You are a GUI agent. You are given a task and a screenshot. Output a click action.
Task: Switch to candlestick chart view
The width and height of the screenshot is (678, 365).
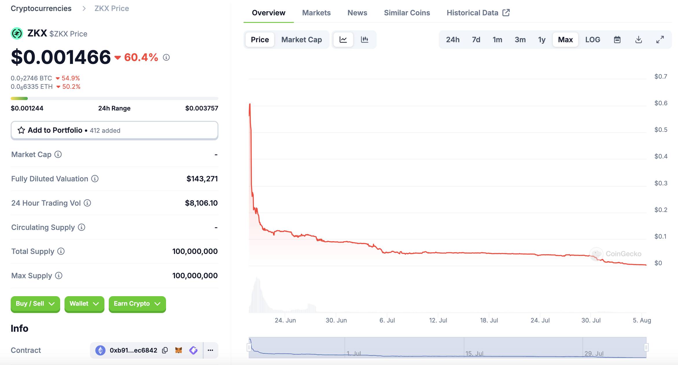tap(365, 40)
